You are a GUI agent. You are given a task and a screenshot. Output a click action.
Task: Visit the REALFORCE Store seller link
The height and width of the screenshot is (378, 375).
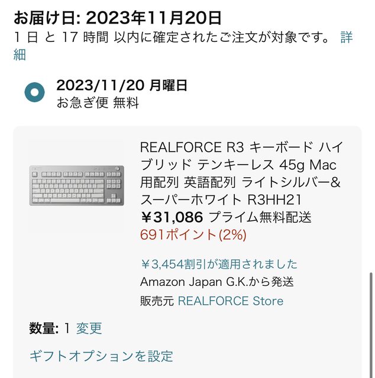tap(230, 301)
